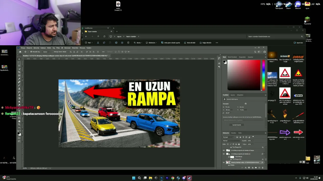The height and width of the screenshot is (181, 323).
Task: Select the Lasso tool in toolbox
Action: (x=19, y=66)
